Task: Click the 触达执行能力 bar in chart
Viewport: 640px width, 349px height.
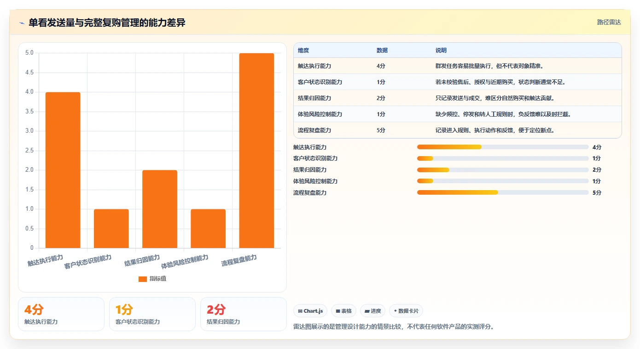Action: click(63, 170)
